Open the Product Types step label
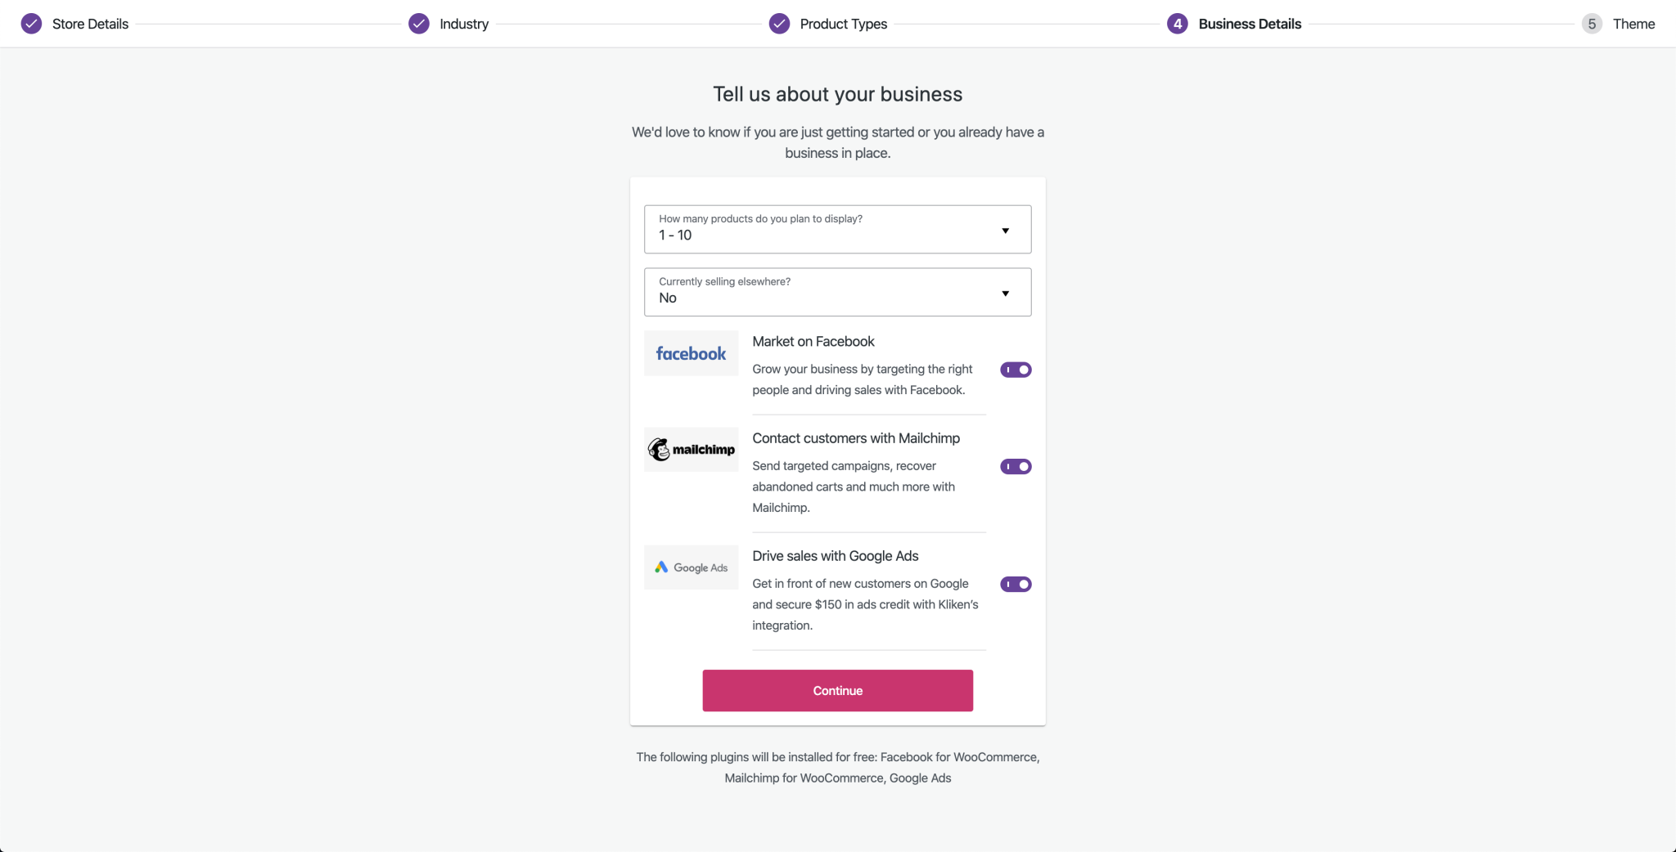1676x852 pixels. [x=843, y=24]
